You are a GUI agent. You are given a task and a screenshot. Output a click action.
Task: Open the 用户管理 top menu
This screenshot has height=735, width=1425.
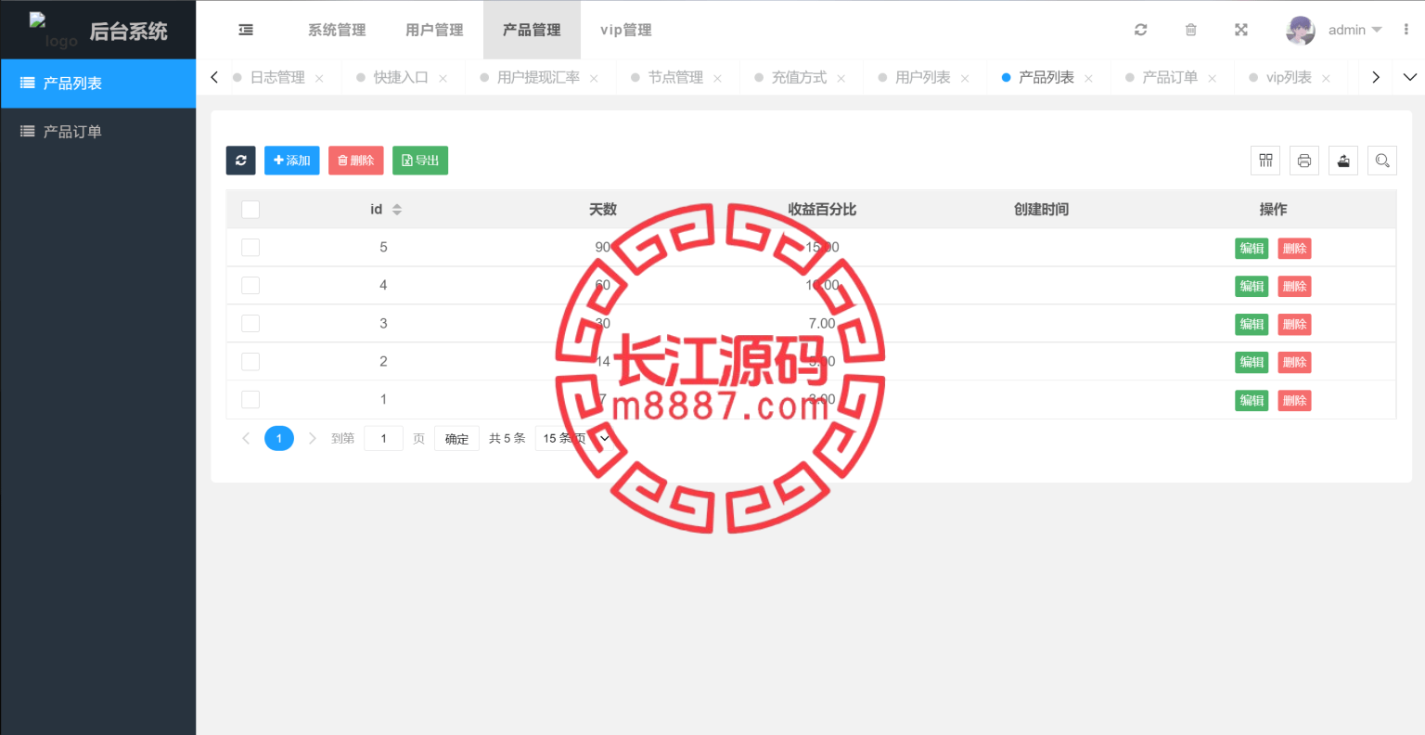point(434,30)
